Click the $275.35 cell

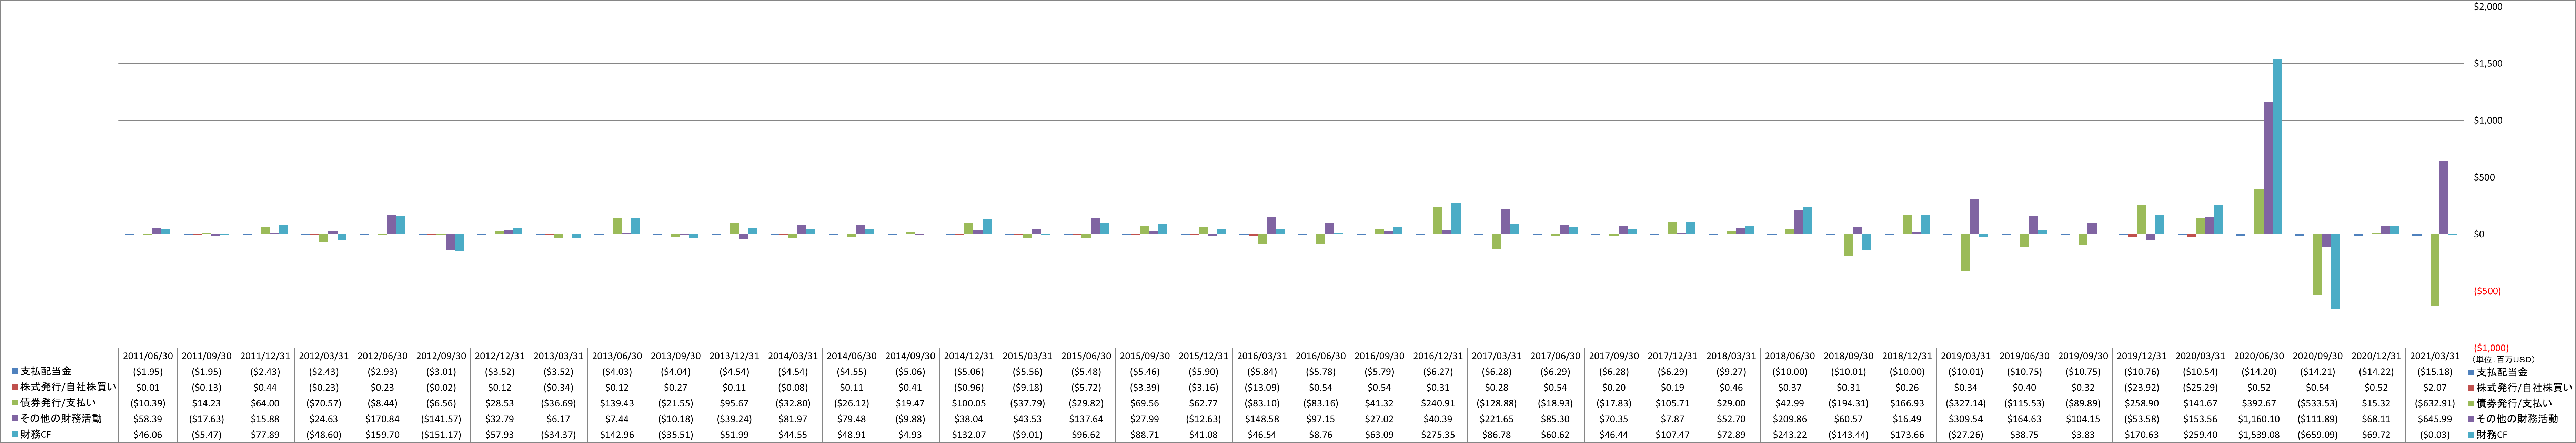coord(1438,435)
